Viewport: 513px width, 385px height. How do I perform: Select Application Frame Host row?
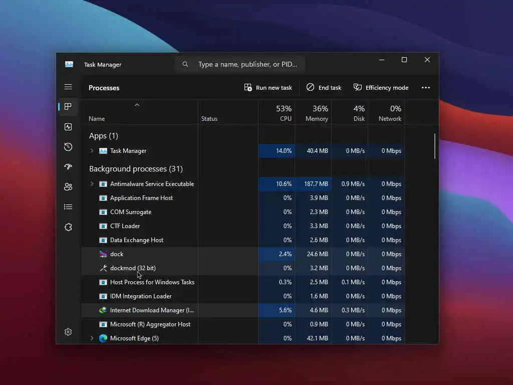click(x=243, y=198)
